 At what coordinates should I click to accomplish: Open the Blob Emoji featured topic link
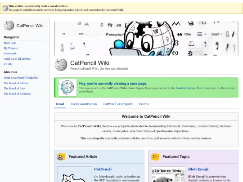click(x=198, y=169)
